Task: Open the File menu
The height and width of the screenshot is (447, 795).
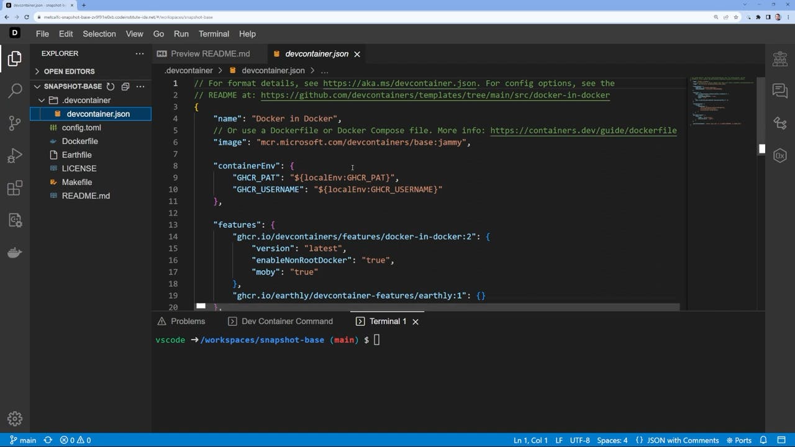Action: (42, 34)
